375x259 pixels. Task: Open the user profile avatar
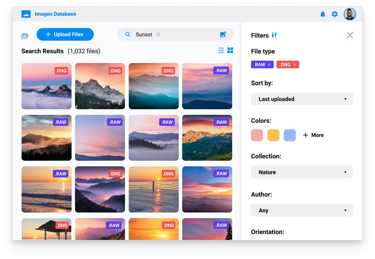[x=350, y=14]
